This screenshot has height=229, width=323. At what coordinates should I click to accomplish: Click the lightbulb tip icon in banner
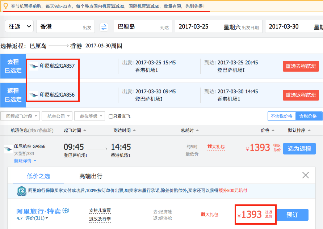coord(6,6)
